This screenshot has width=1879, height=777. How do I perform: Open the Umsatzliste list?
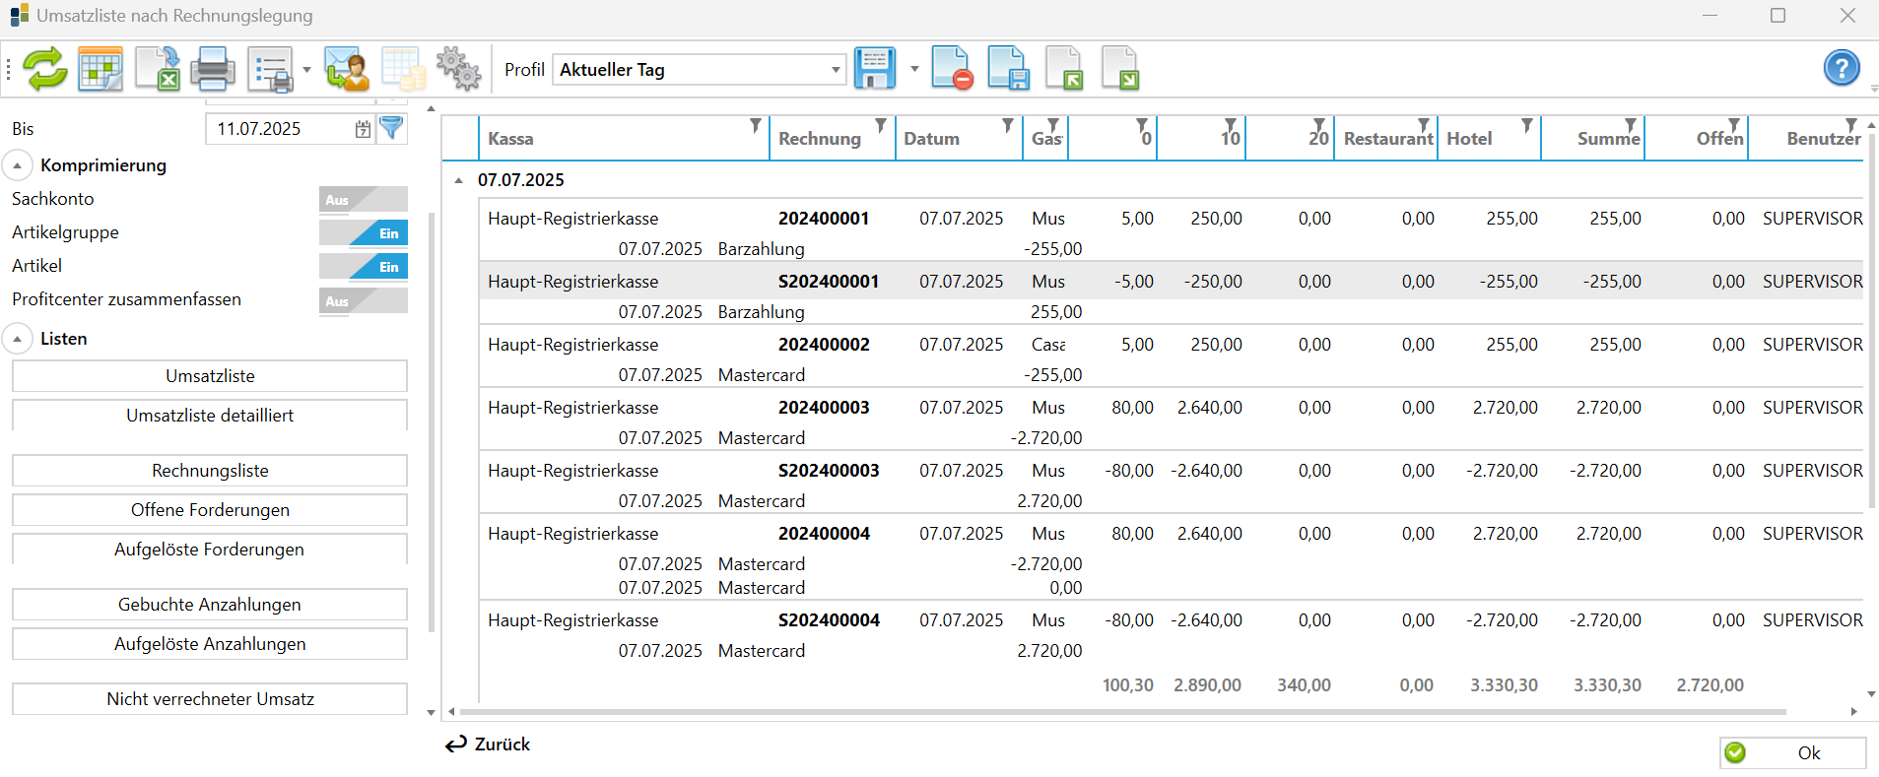coord(210,376)
